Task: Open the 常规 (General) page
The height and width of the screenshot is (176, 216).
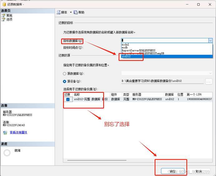Action: click(x=9, y=15)
